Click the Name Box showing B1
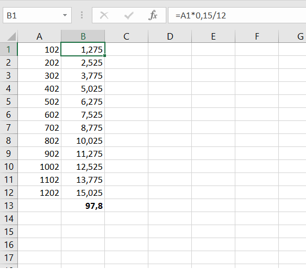This screenshot has width=306, height=275. [37, 15]
